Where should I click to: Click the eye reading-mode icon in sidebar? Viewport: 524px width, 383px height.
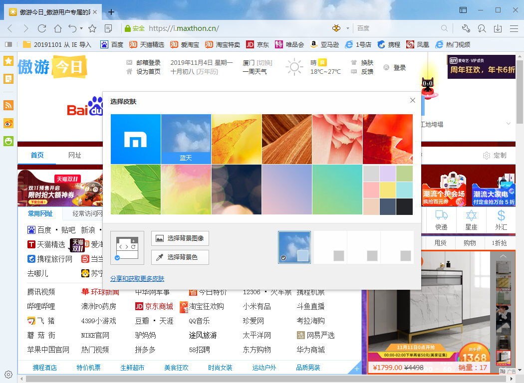tap(8, 123)
